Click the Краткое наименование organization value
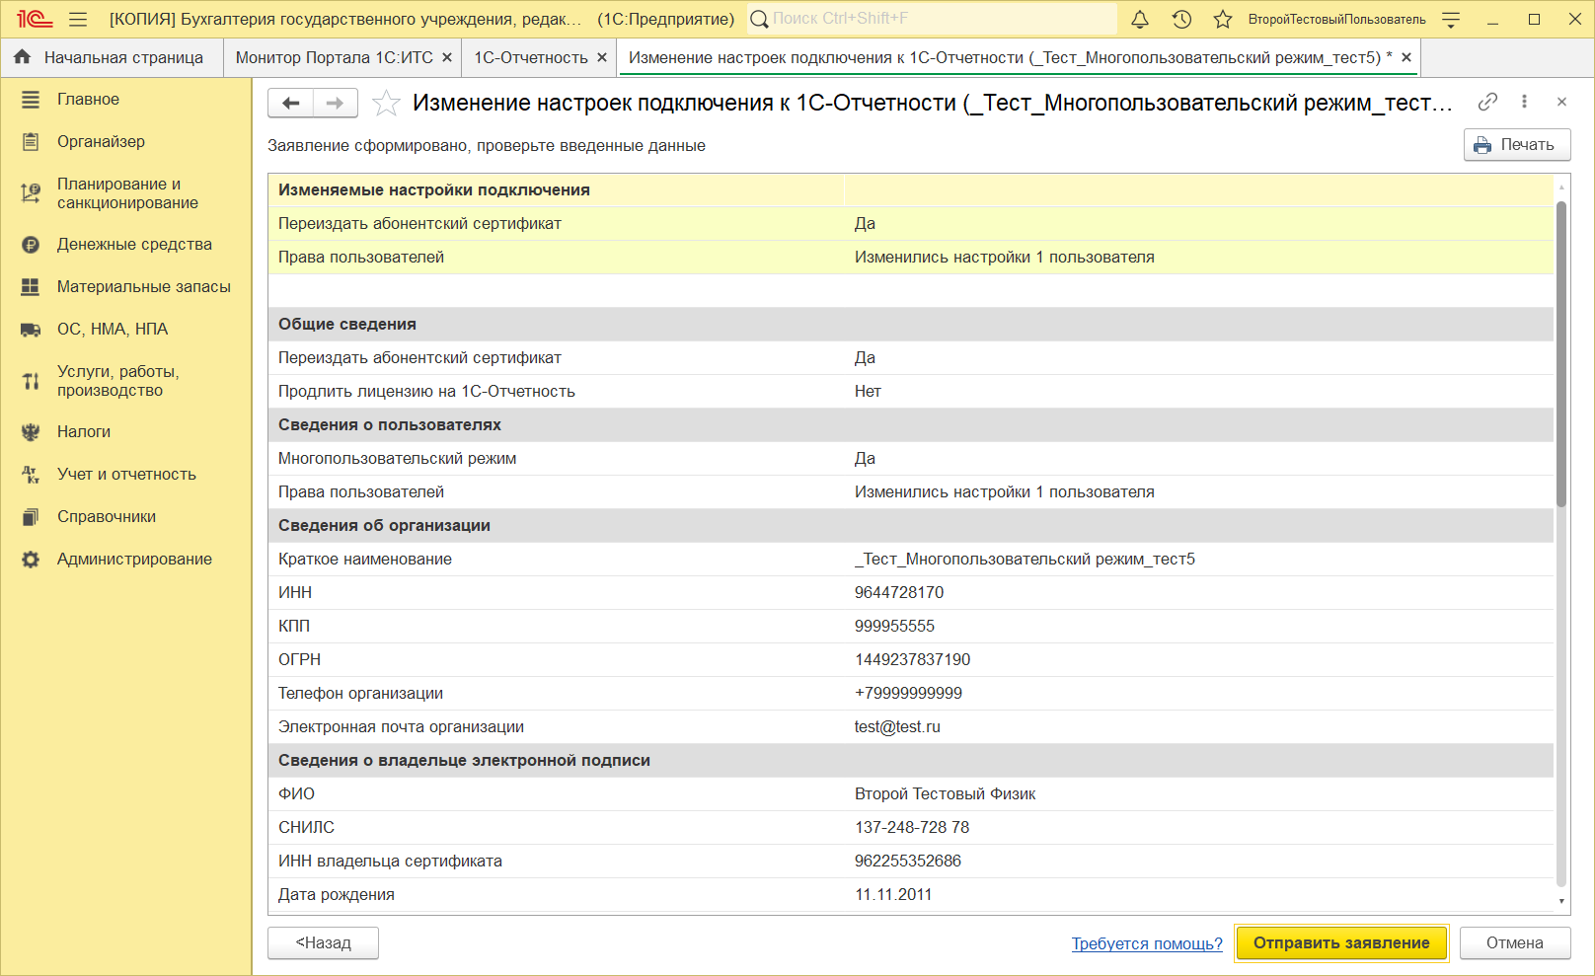 [1025, 560]
